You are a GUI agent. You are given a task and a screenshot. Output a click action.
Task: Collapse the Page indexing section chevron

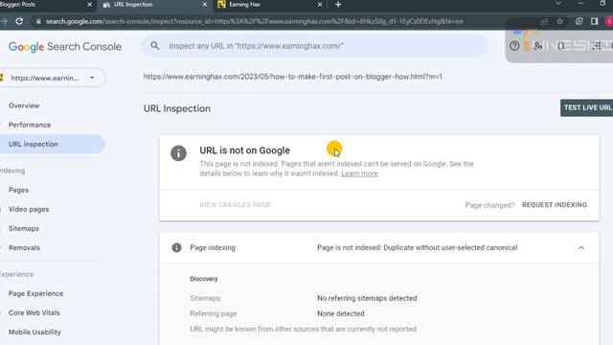(581, 247)
